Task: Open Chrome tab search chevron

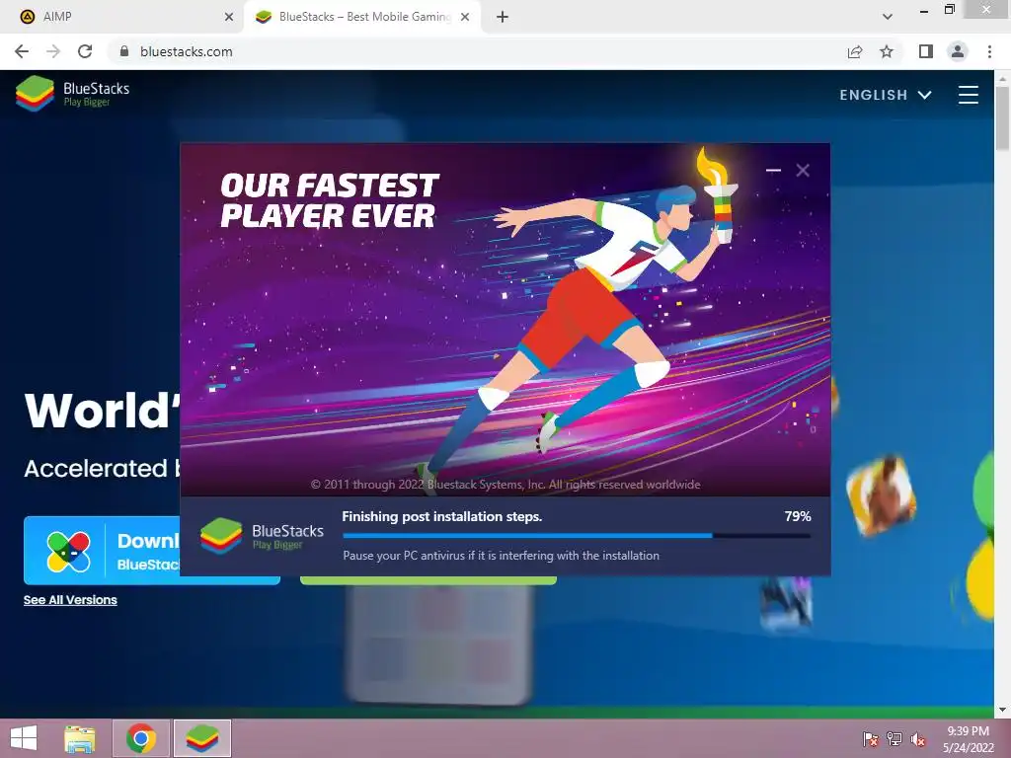Action: point(888,17)
